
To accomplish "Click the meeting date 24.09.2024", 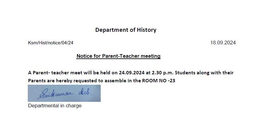I will 132,73.
